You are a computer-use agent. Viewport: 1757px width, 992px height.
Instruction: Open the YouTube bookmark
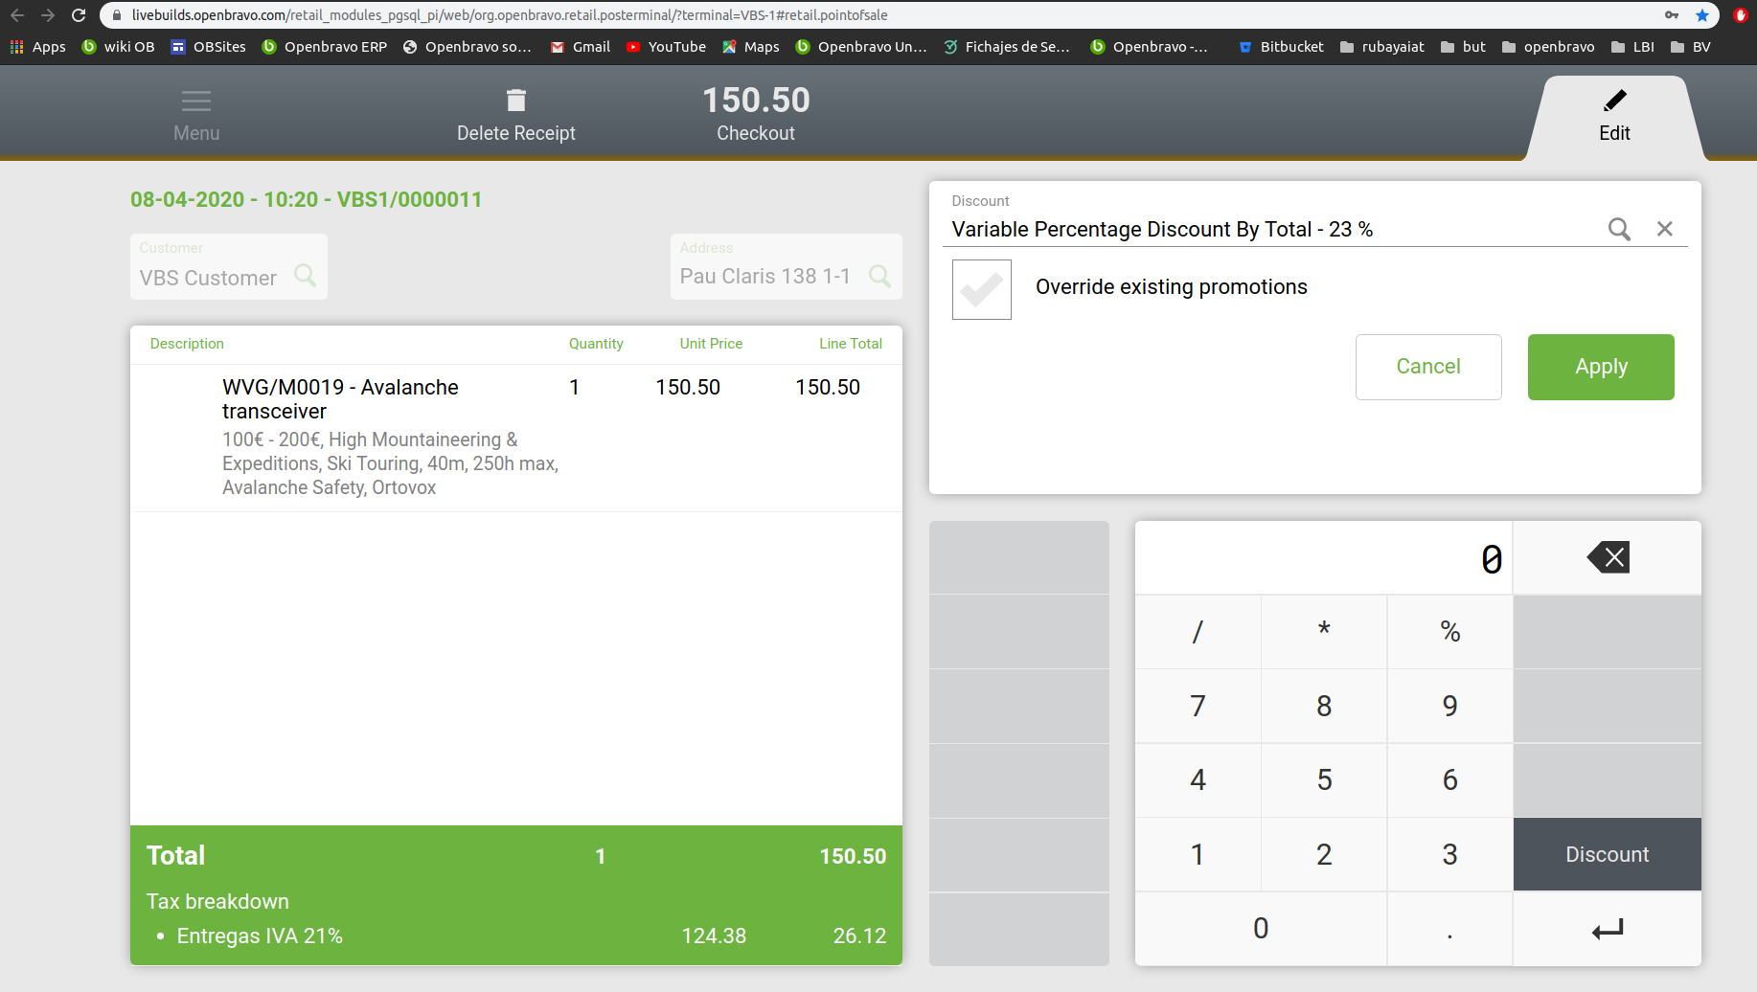(666, 47)
